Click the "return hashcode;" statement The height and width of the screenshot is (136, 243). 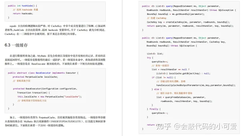click(23, 13)
